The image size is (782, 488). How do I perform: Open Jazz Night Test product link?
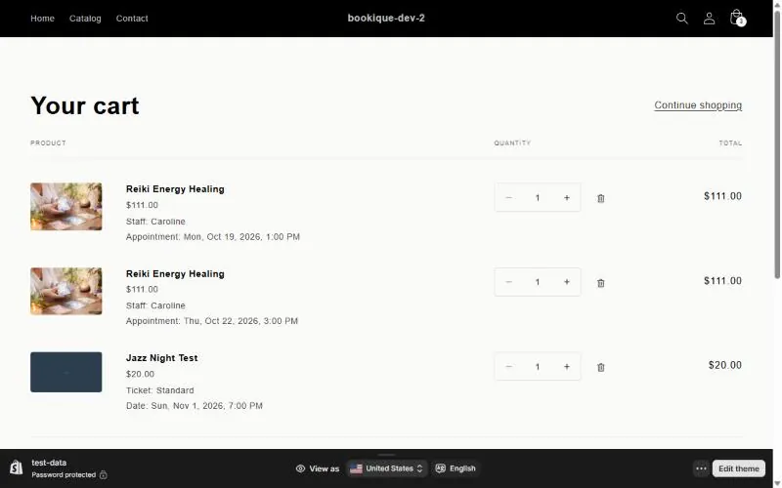coord(161,358)
